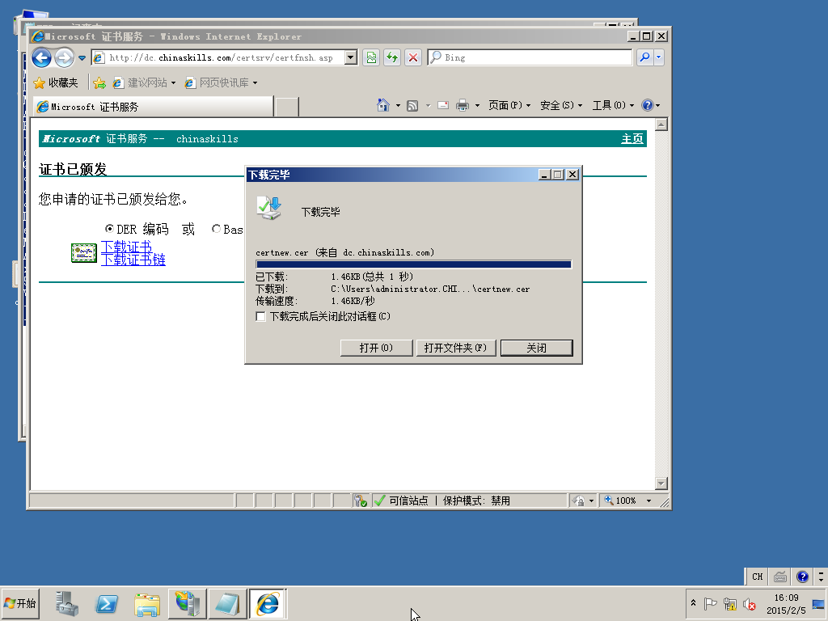The width and height of the screenshot is (828, 621).
Task: Click the Home icon in the command bar
Action: pyautogui.click(x=383, y=105)
